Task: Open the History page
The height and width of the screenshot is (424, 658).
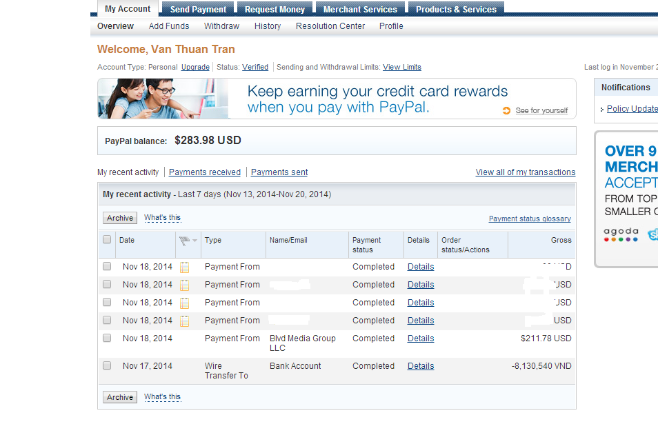Action: (x=268, y=26)
